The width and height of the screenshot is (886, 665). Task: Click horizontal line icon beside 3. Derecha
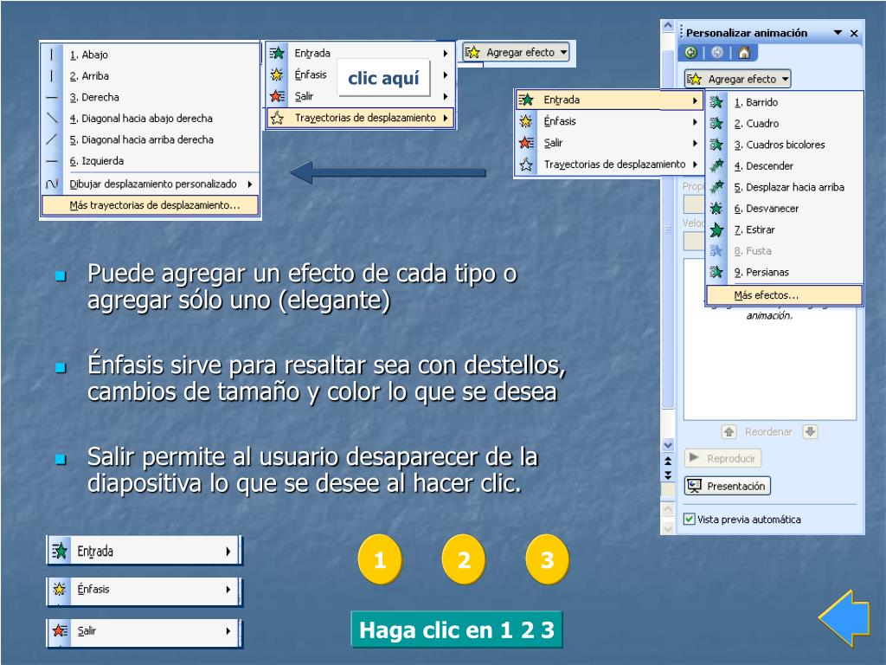click(52, 97)
